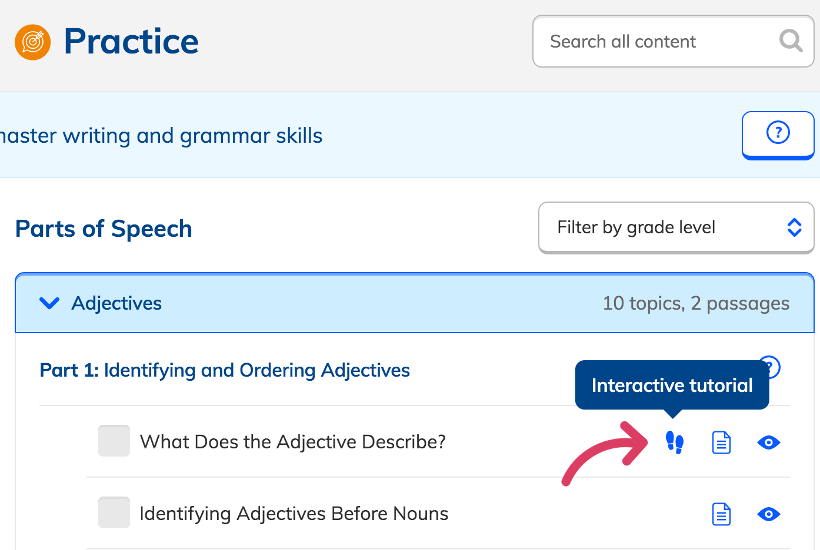This screenshot has height=550, width=820.
Task: Click the Practice page title
Action: 131,42
